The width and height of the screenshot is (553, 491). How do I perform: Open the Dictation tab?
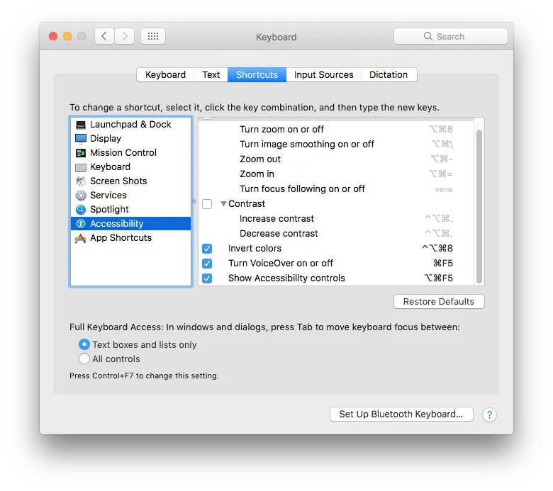coord(389,74)
